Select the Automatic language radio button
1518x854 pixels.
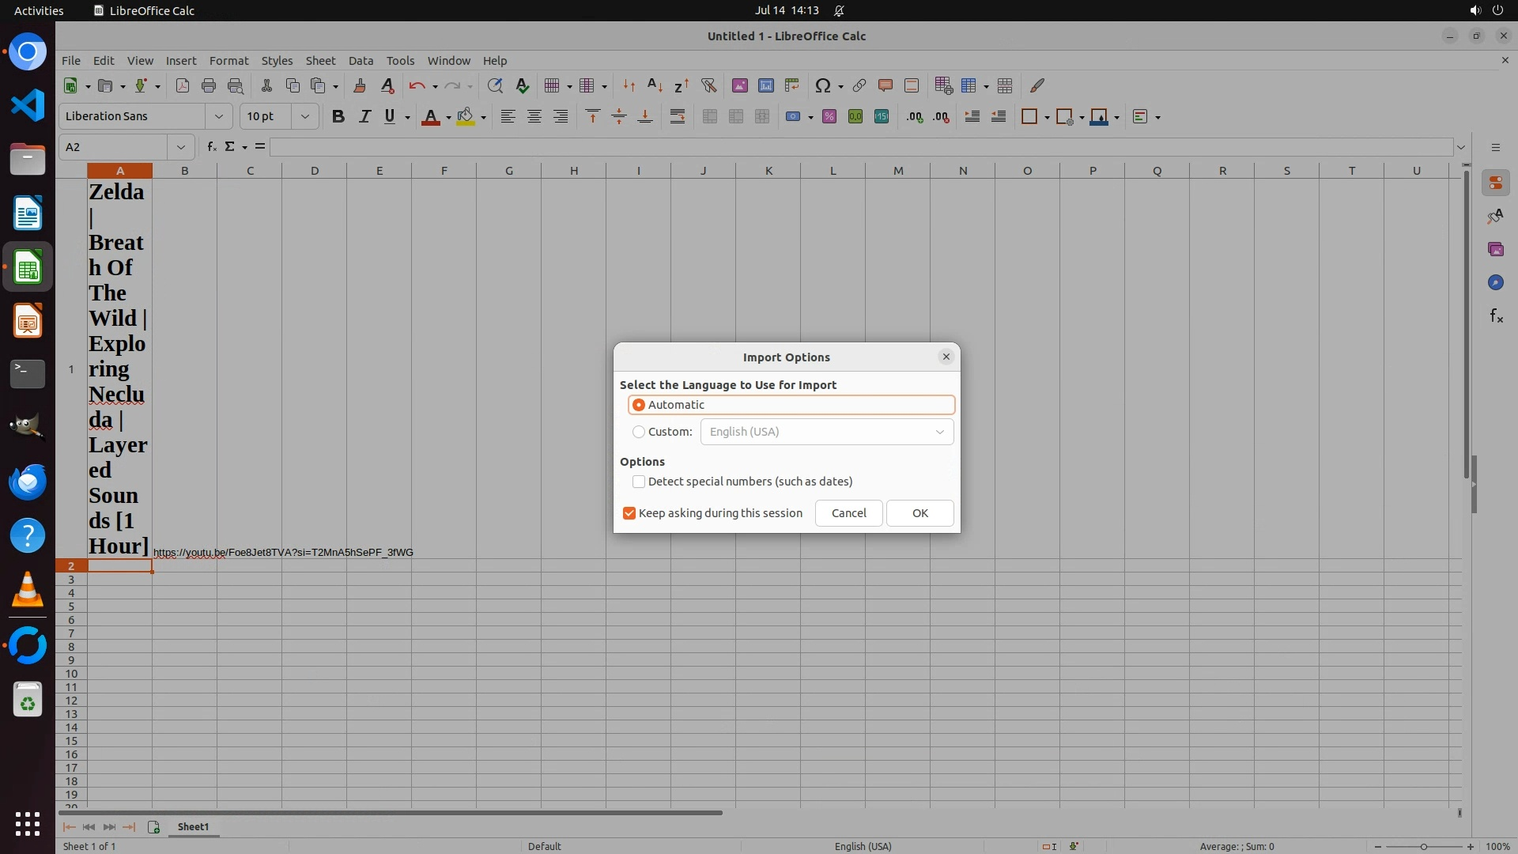[x=639, y=405]
